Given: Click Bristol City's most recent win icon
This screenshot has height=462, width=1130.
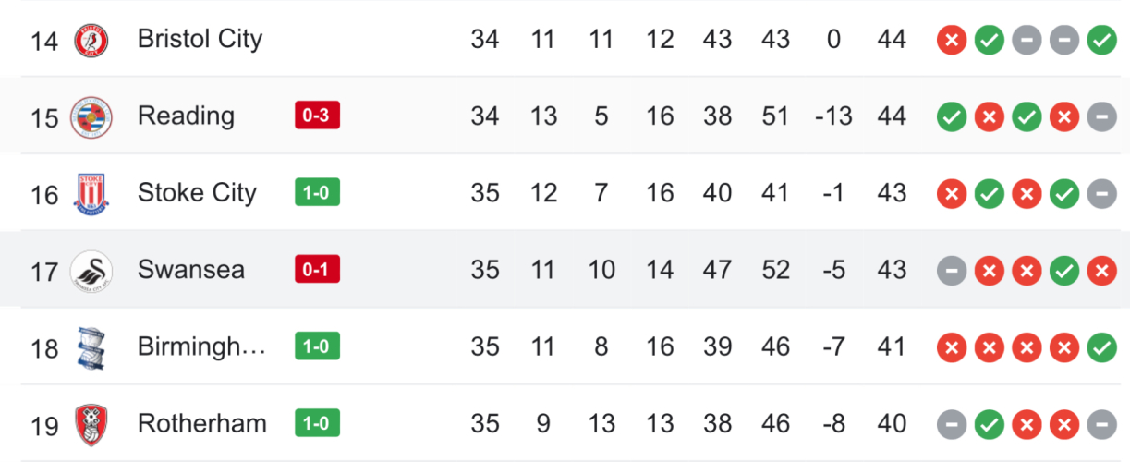Looking at the screenshot, I should pos(1100,40).
